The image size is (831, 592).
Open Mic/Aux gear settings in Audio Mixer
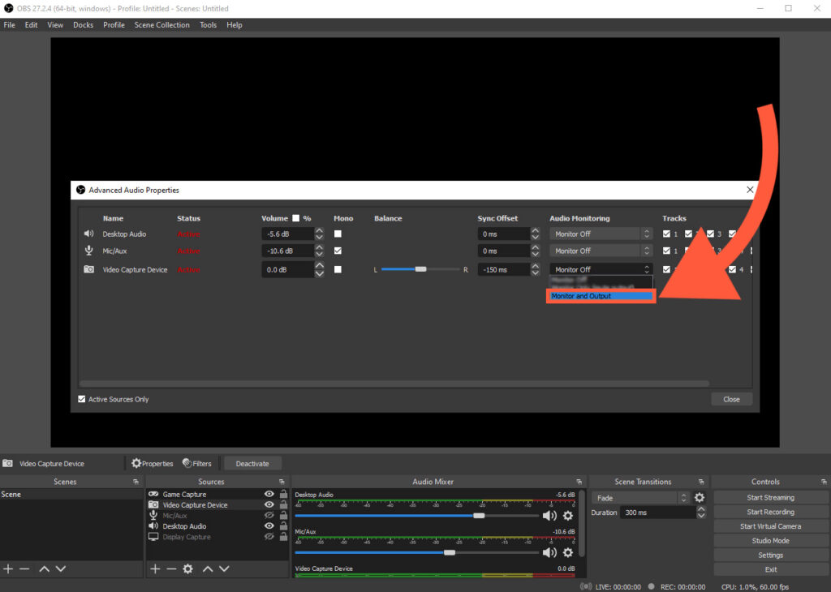(x=568, y=552)
